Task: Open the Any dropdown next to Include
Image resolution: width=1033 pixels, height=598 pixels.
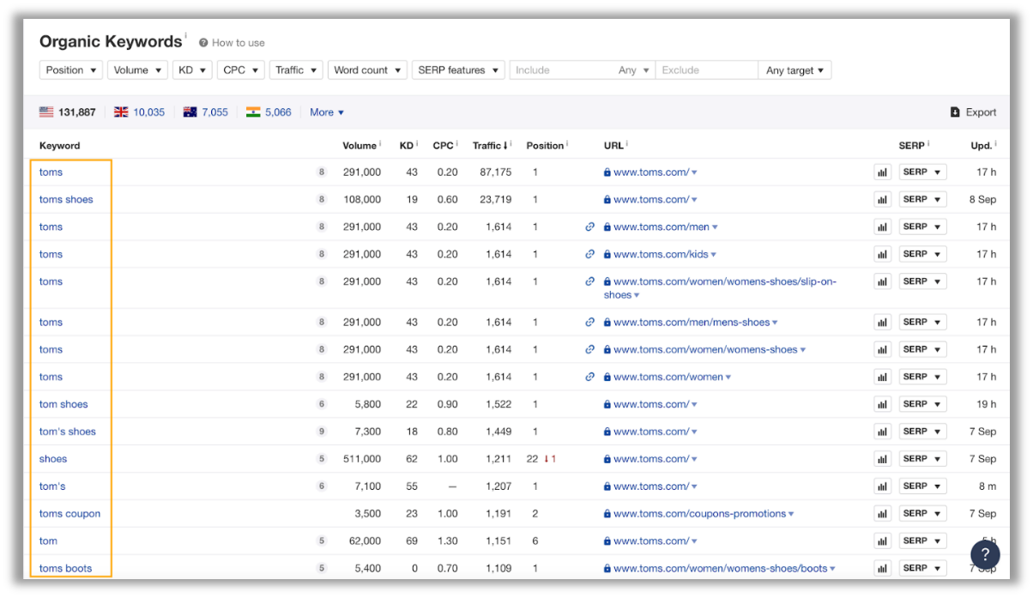Action: tap(633, 70)
